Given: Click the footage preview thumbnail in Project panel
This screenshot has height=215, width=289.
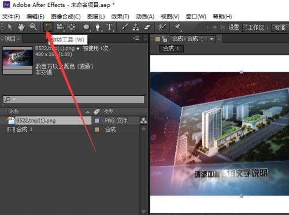Looking at the screenshot, I should [x=18, y=60].
